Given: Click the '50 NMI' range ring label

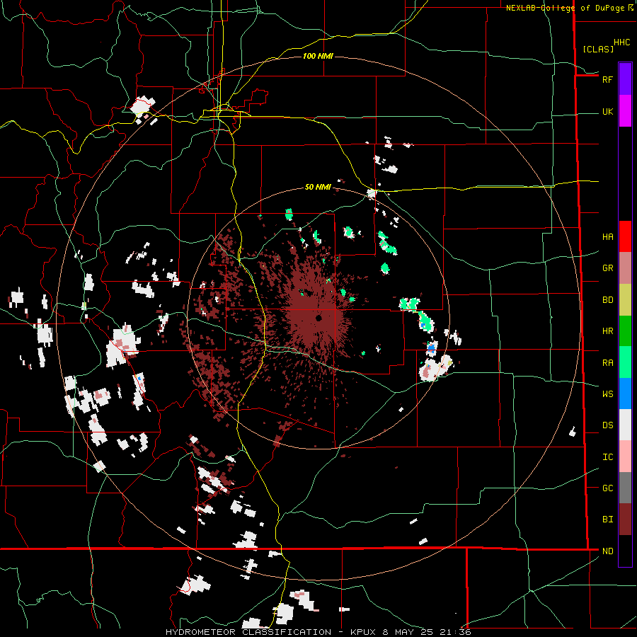Looking at the screenshot, I should pos(318,187).
